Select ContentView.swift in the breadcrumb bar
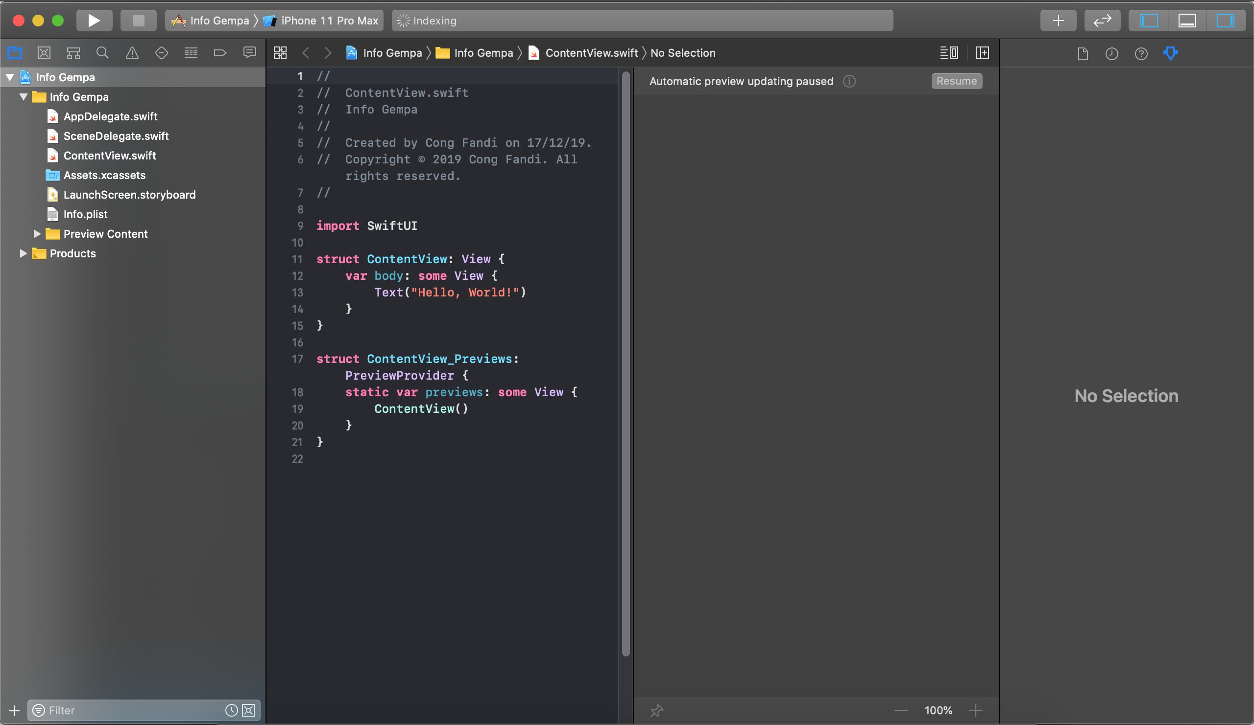This screenshot has height=725, width=1254. 591,53
